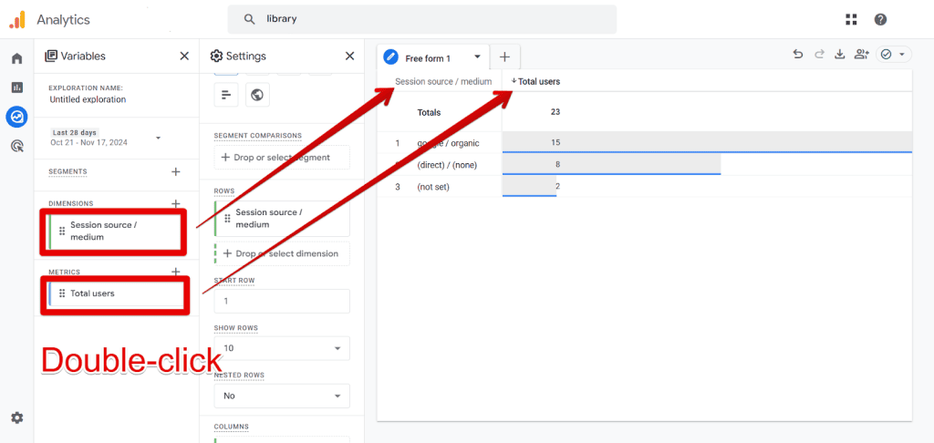Open the Reports icon in sidebar
Image resolution: width=934 pixels, height=443 pixels.
coord(16,88)
